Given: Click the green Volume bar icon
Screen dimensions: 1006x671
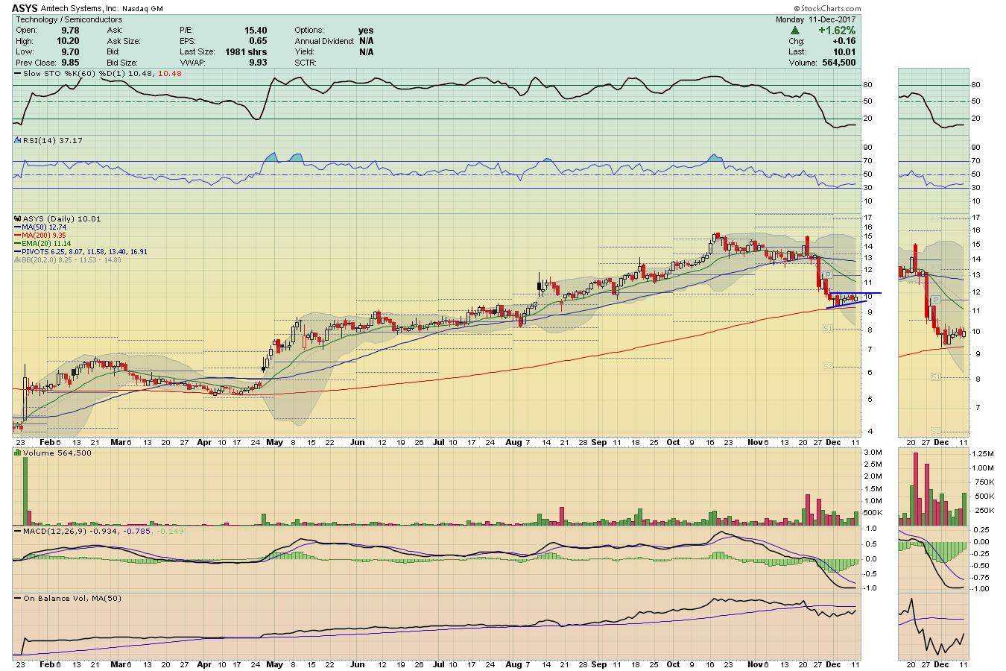Looking at the screenshot, I should click(18, 453).
